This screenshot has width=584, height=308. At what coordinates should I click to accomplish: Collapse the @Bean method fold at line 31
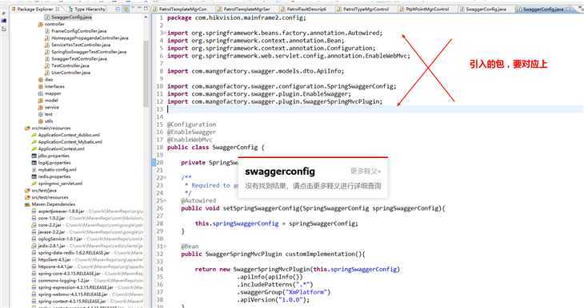tap(164, 247)
